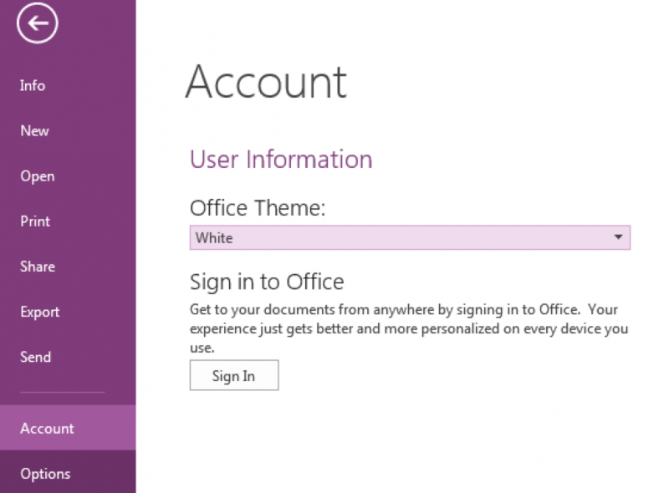The width and height of the screenshot is (669, 493).
Task: Click the Sign in to Office heading
Action: click(267, 282)
